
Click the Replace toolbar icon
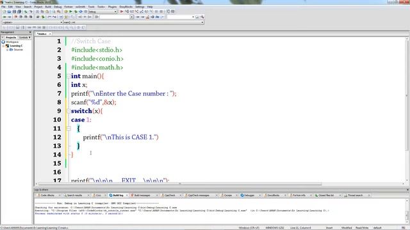coord(58,11)
